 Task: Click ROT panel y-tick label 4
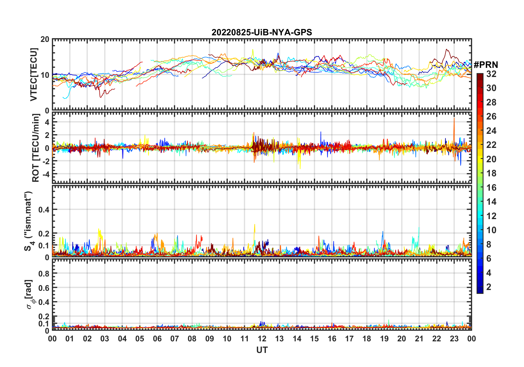[x=47, y=122]
